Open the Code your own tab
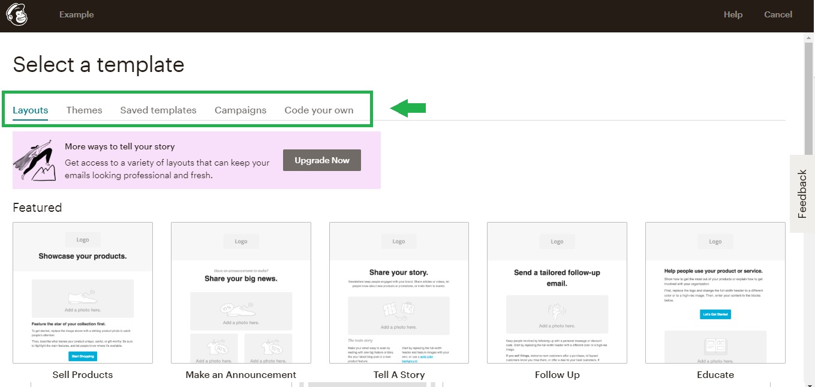 tap(319, 110)
